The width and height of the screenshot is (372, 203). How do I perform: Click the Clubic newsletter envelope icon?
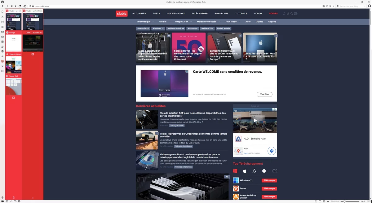click(x=296, y=14)
